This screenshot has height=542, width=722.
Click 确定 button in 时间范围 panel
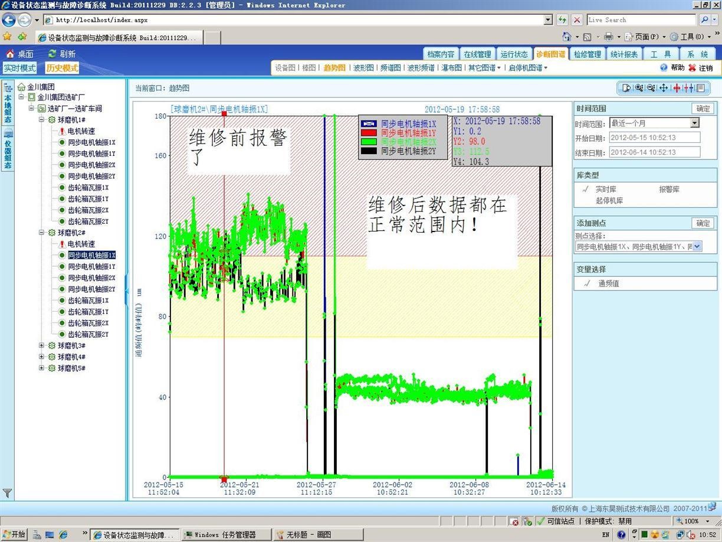pyautogui.click(x=703, y=109)
